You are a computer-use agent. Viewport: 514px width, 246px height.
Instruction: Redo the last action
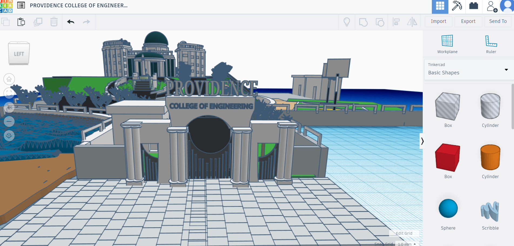pyautogui.click(x=86, y=22)
